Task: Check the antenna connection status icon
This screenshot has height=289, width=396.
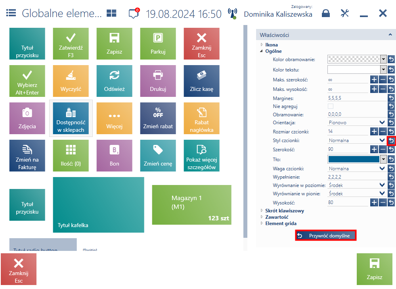Action: pyautogui.click(x=232, y=13)
